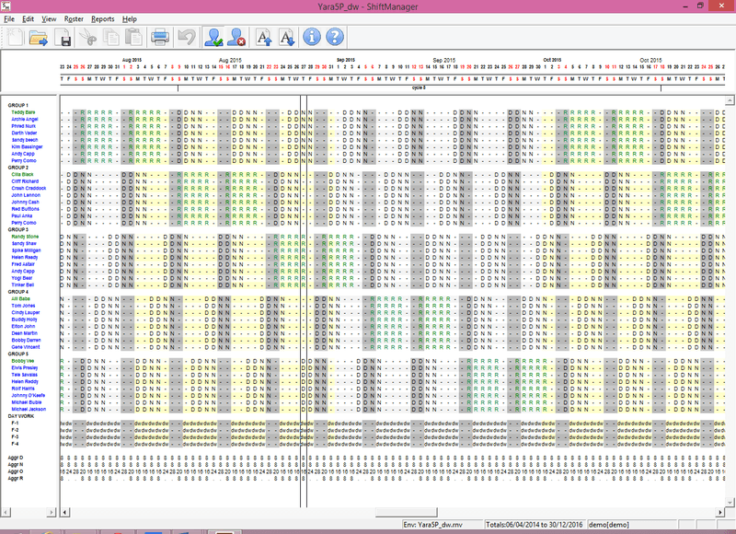
Task: Select employee Tinker Bell
Action: pos(23,284)
